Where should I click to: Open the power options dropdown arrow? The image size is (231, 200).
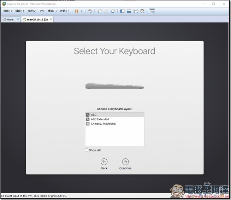(x=81, y=11)
